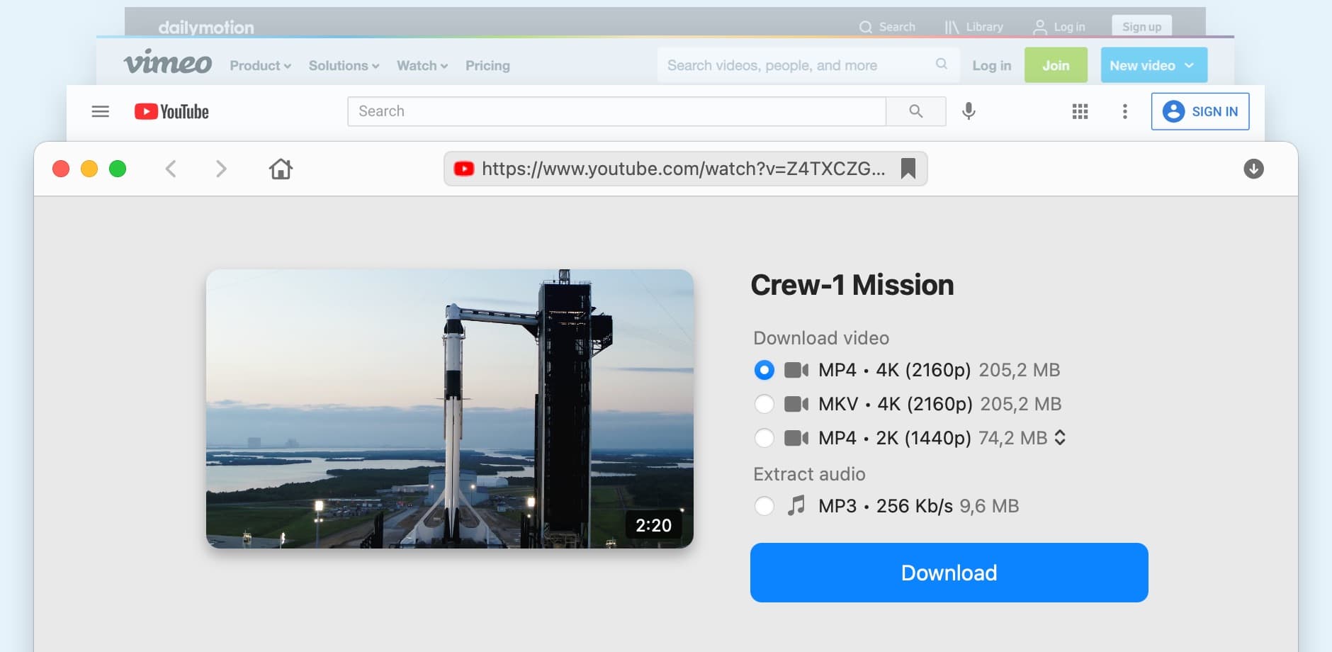The image size is (1332, 652).
Task: Go back with the left arrow
Action: 171,169
